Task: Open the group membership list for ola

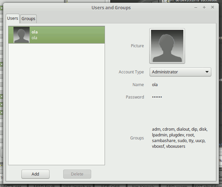Action: (180, 138)
